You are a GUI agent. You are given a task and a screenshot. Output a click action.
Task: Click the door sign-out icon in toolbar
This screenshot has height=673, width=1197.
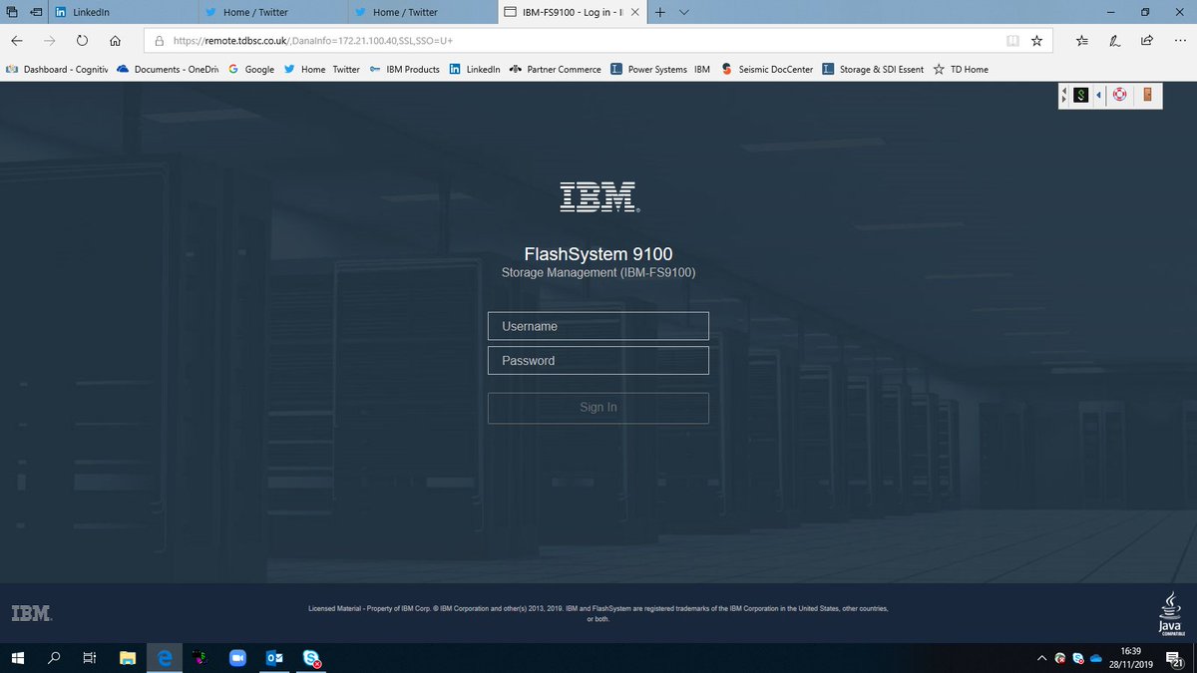coord(1147,96)
